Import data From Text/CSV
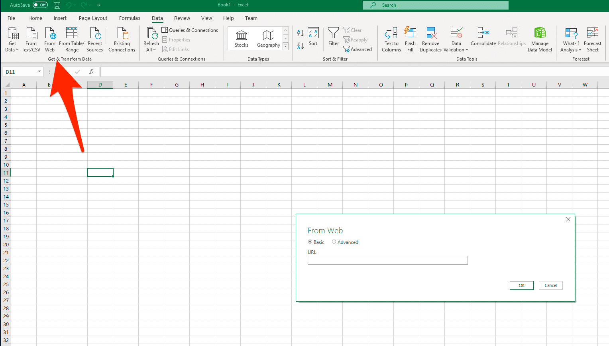This screenshot has width=609, height=346. pos(31,39)
